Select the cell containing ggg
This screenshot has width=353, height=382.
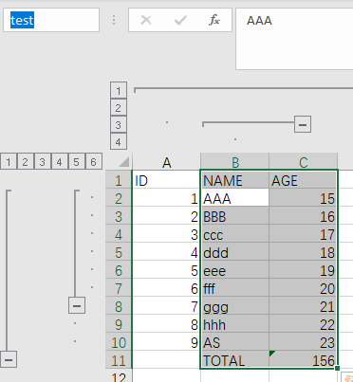point(235,306)
